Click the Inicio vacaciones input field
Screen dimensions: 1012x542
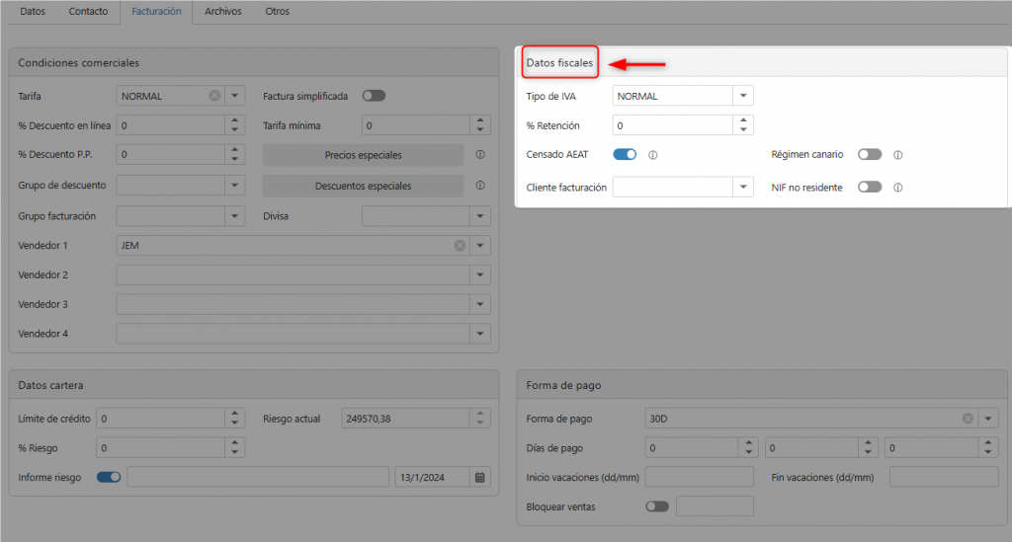click(x=699, y=477)
